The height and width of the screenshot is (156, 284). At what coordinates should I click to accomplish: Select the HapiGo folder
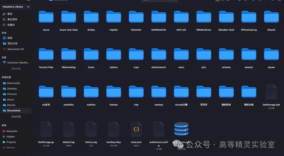click(114, 17)
